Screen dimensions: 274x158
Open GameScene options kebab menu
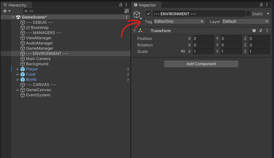127,17
